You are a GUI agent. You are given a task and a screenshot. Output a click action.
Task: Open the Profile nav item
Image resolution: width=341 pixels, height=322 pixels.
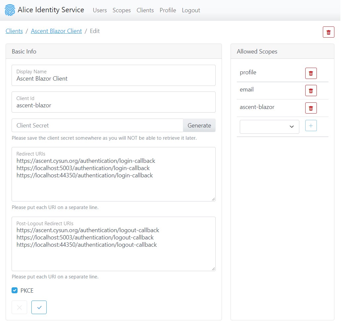[x=168, y=10]
